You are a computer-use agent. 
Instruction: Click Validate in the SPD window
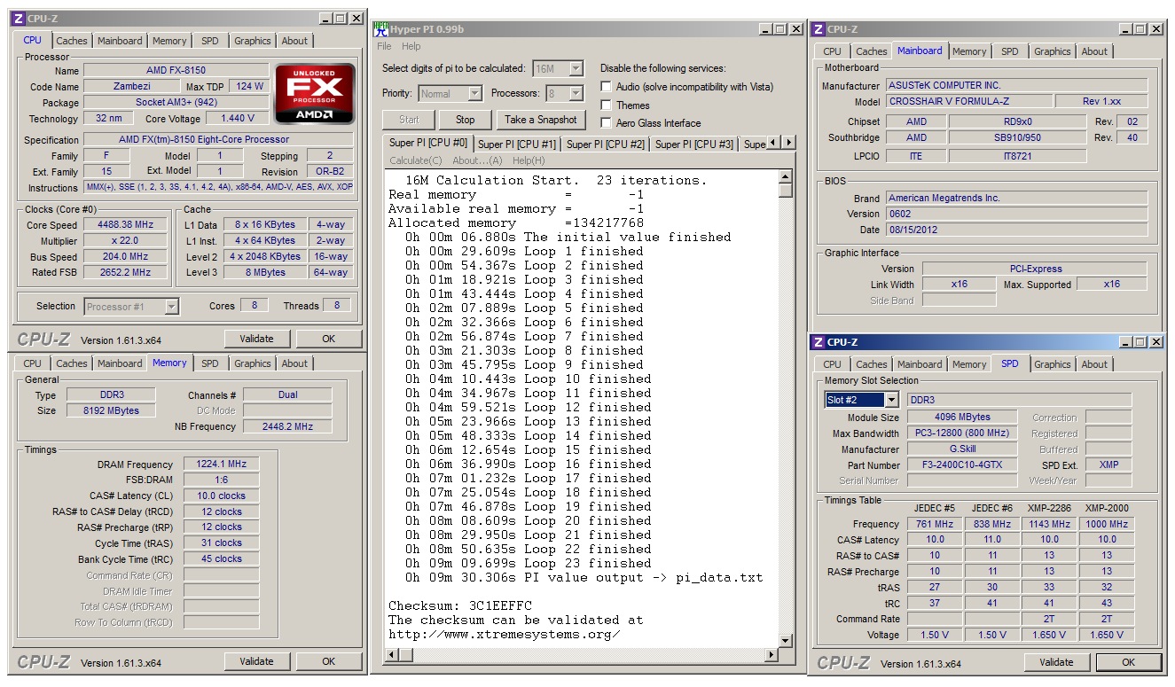[x=1056, y=662]
